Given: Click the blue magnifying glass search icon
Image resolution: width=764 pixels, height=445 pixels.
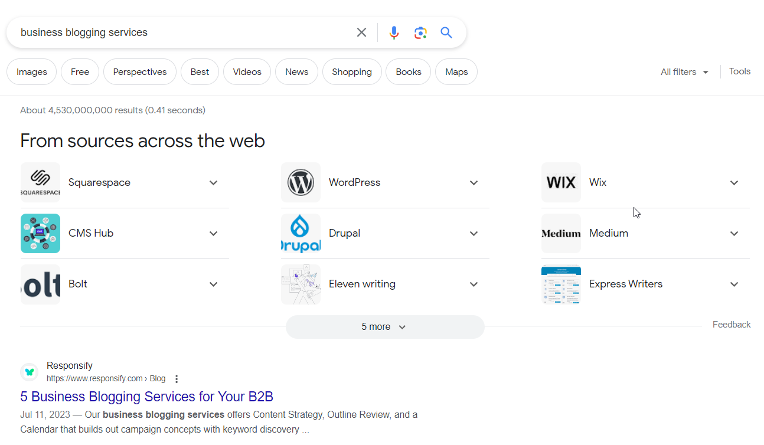Looking at the screenshot, I should click(x=446, y=32).
